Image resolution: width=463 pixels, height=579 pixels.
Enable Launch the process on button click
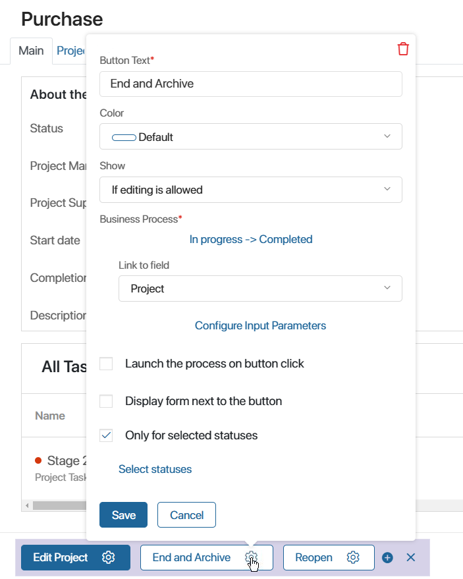tap(106, 364)
